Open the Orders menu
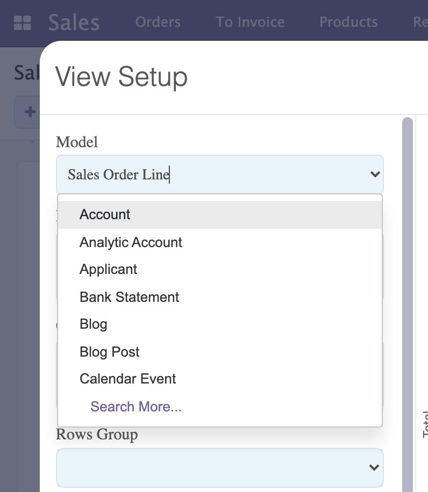428x492 pixels. point(158,22)
